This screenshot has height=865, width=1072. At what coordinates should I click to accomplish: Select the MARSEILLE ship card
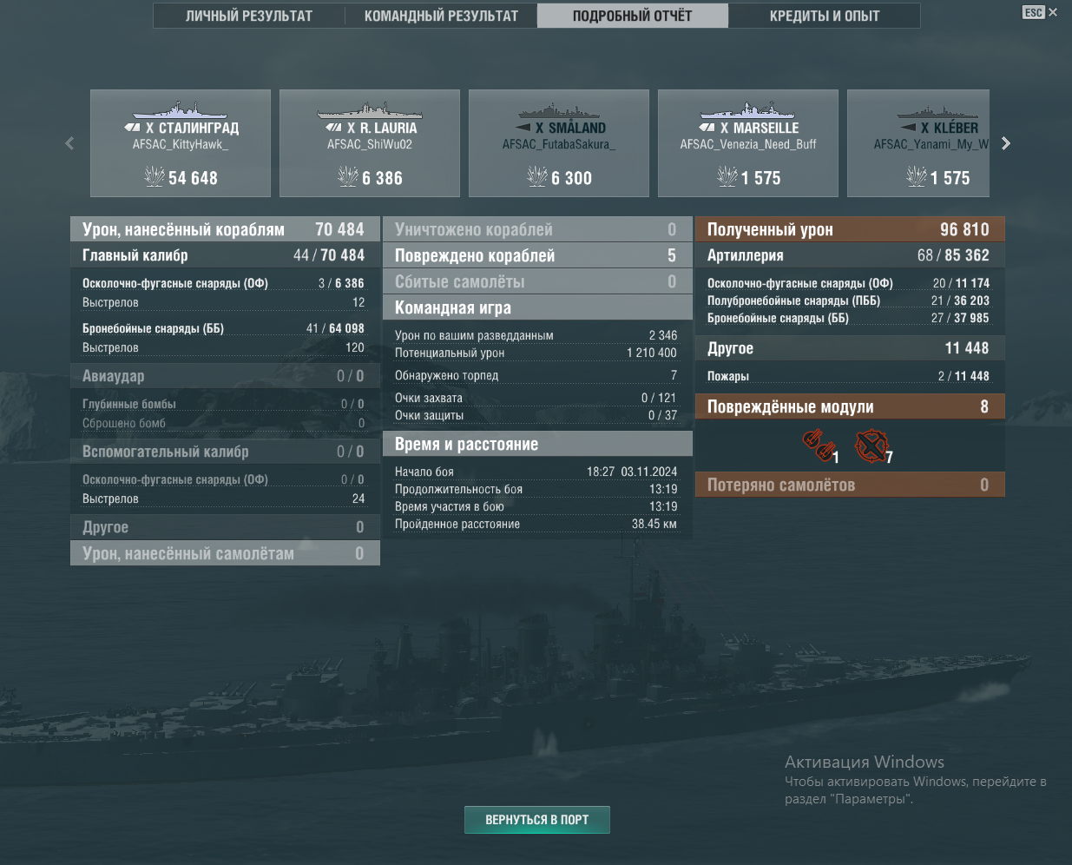coord(748,143)
